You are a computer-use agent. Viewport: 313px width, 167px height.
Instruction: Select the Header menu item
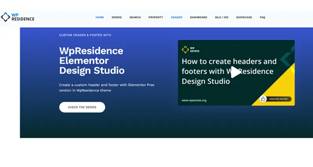pos(176,17)
